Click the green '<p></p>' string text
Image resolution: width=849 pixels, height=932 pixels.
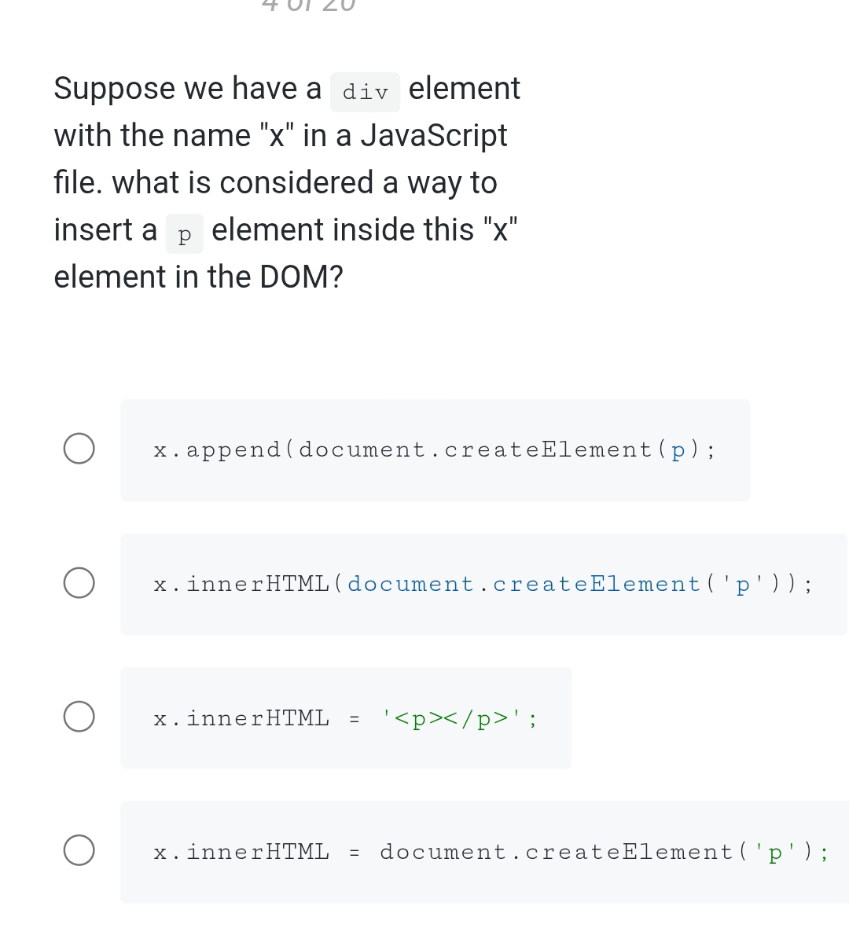452,717
